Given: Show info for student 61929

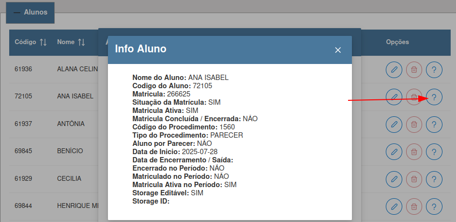Looking at the screenshot, I should point(434,179).
